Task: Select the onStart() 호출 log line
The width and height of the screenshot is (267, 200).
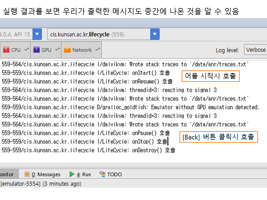Action: click(86, 73)
